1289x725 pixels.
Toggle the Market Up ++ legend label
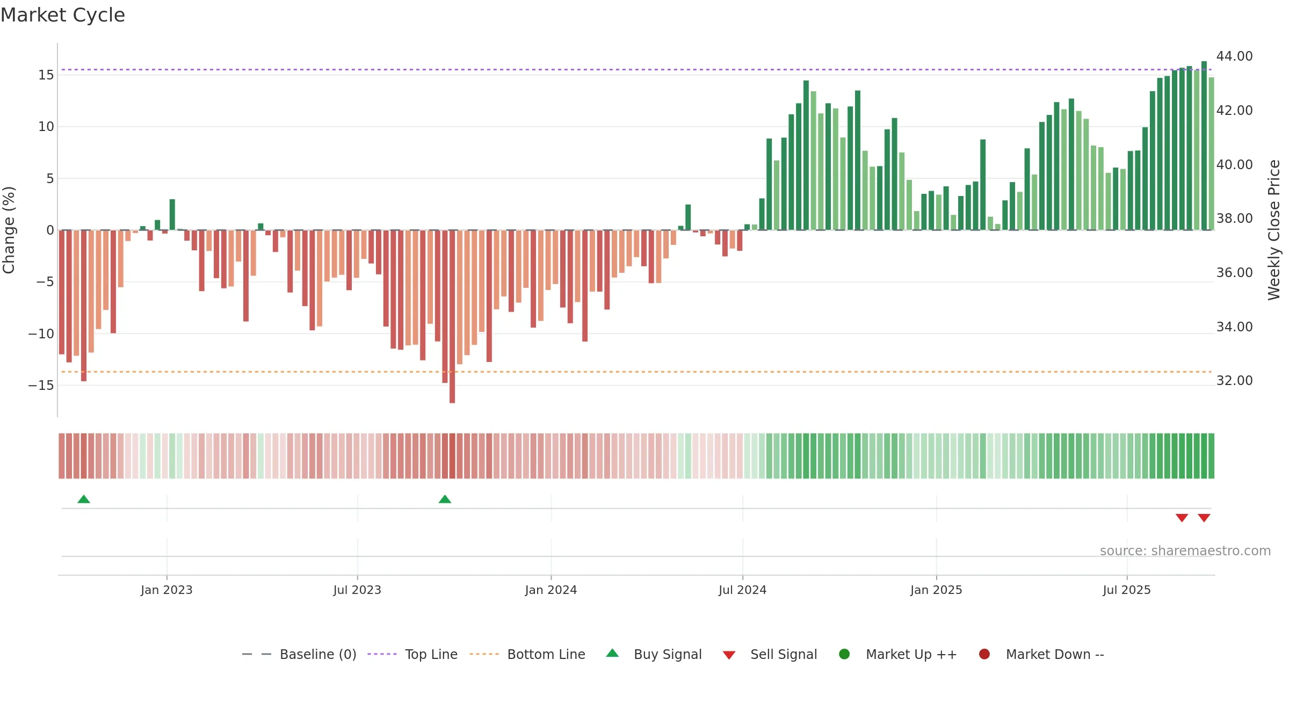911,654
